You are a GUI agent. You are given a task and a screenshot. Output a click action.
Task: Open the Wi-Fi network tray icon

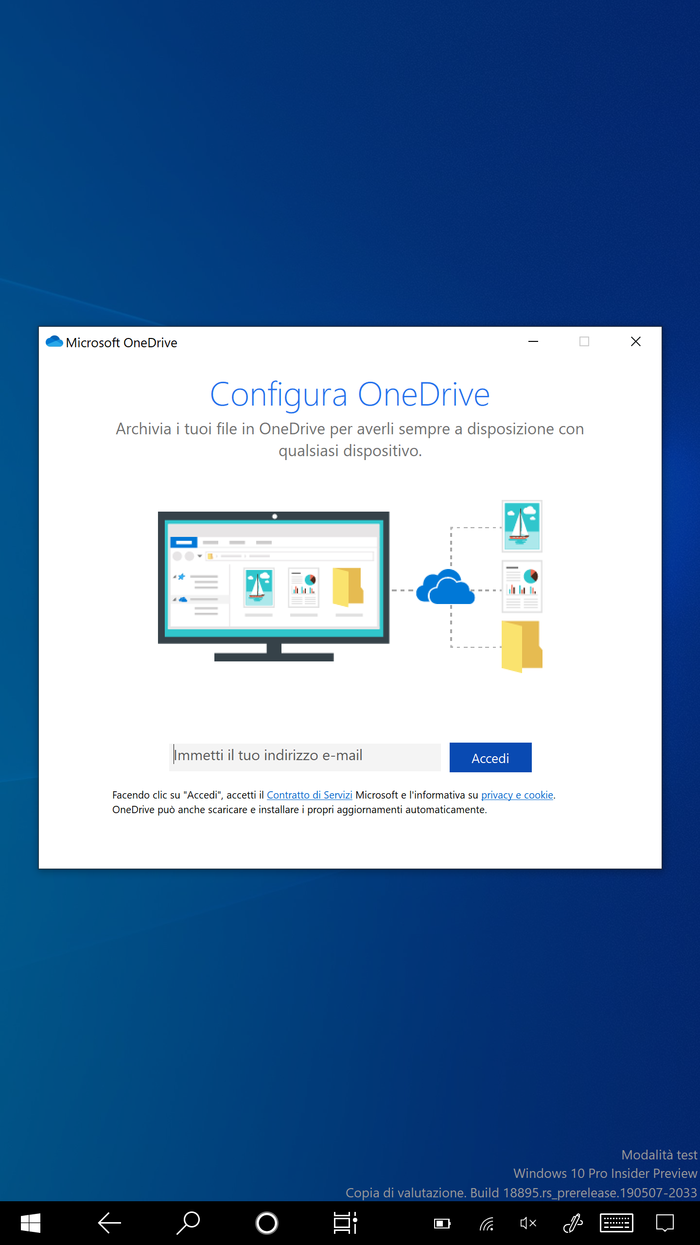tap(487, 1223)
